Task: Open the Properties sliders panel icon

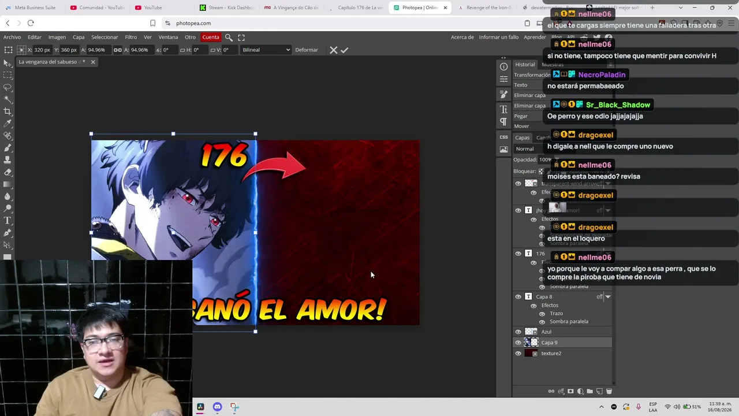Action: 503,79
